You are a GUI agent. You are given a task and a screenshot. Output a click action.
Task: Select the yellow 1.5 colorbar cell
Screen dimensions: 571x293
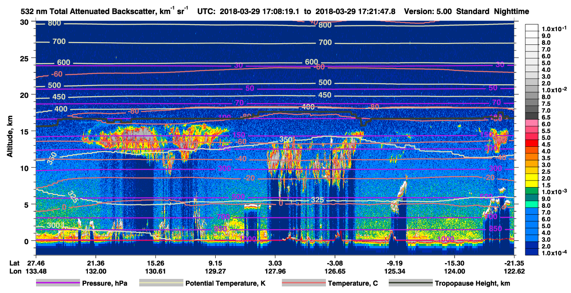[x=532, y=185]
